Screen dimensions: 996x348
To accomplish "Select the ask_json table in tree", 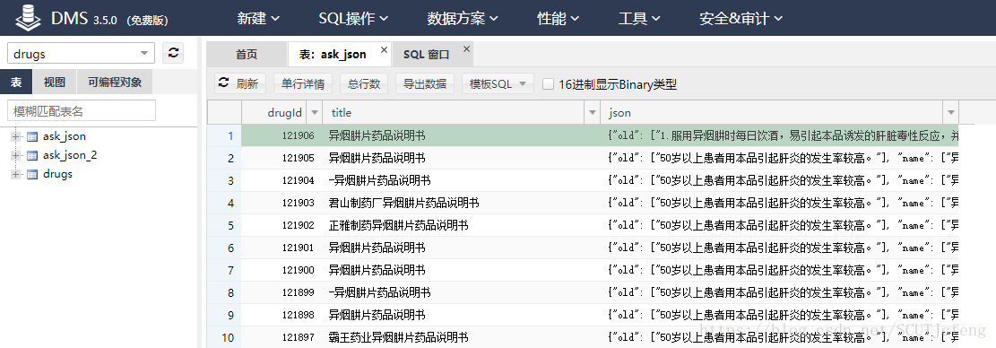I will [65, 136].
